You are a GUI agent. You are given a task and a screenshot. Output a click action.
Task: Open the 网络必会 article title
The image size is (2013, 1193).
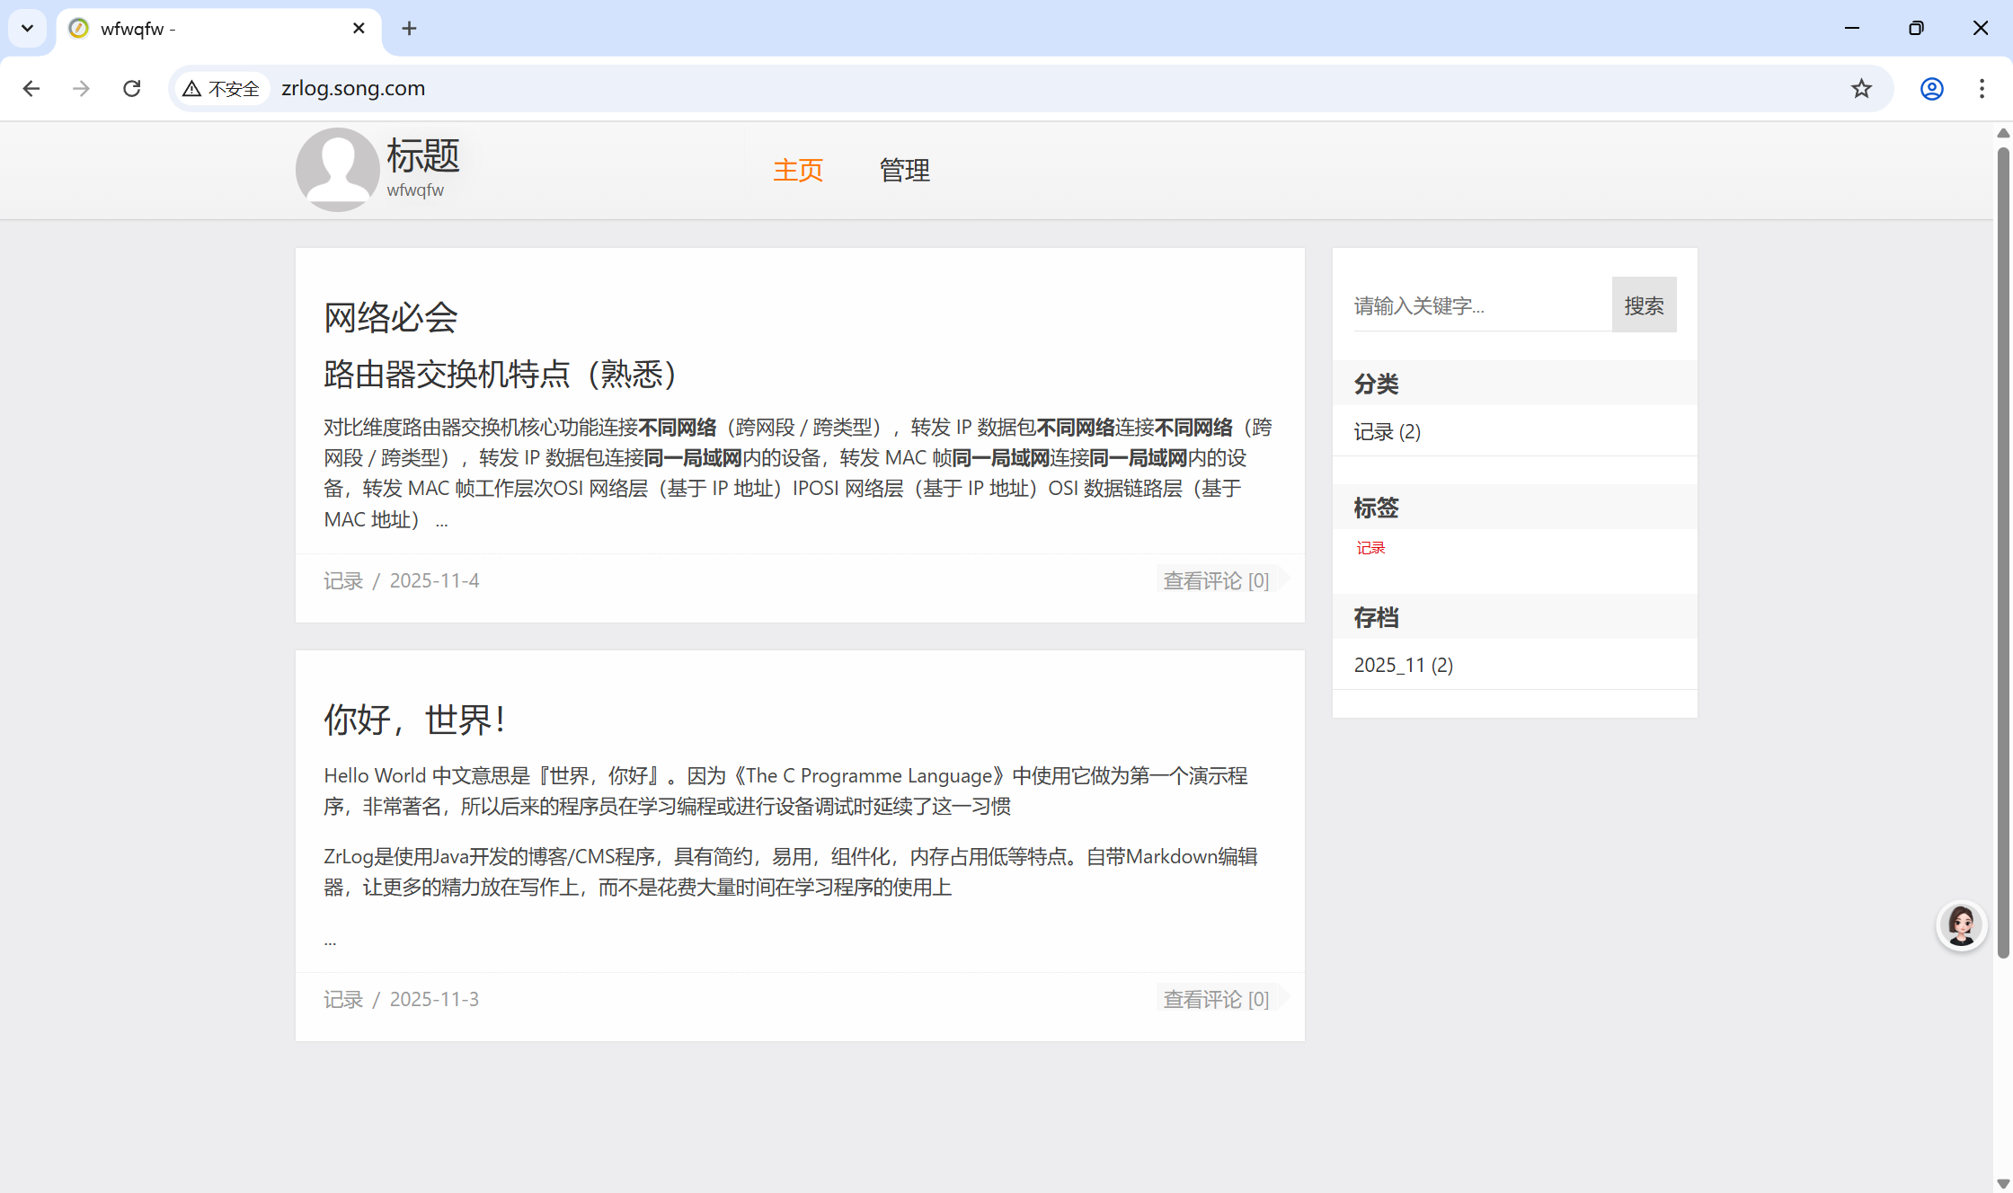[x=391, y=317]
